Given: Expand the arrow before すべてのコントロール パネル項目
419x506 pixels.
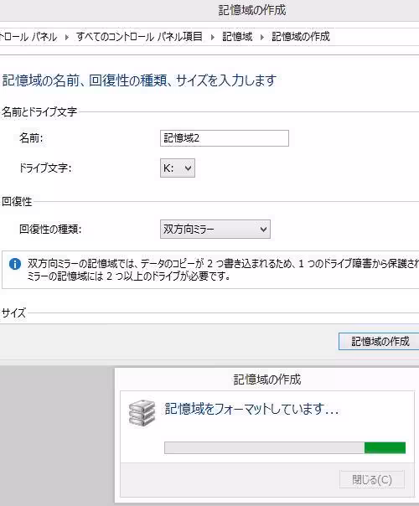Looking at the screenshot, I should 67,38.
